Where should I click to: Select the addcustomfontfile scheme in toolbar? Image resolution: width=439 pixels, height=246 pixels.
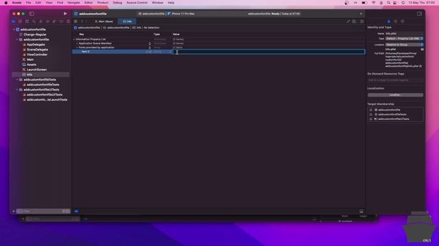(152, 14)
